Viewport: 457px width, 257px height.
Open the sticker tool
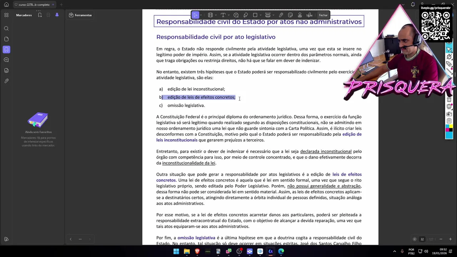(290, 15)
